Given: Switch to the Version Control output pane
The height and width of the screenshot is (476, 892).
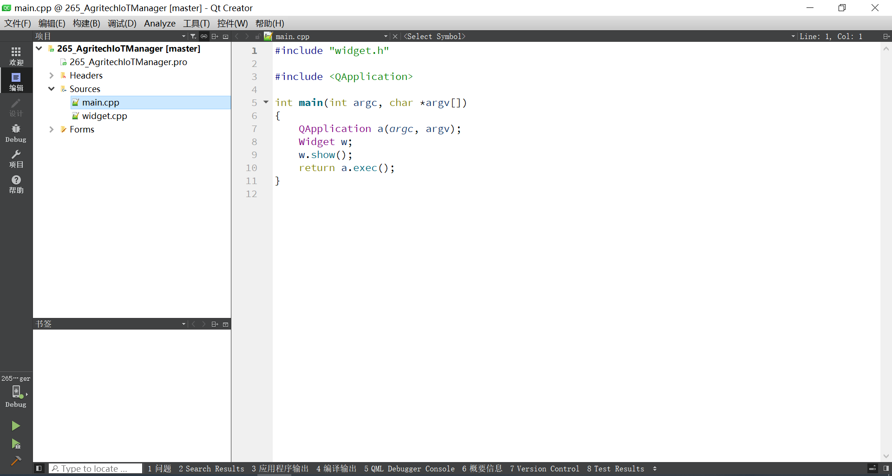Looking at the screenshot, I should tap(544, 469).
